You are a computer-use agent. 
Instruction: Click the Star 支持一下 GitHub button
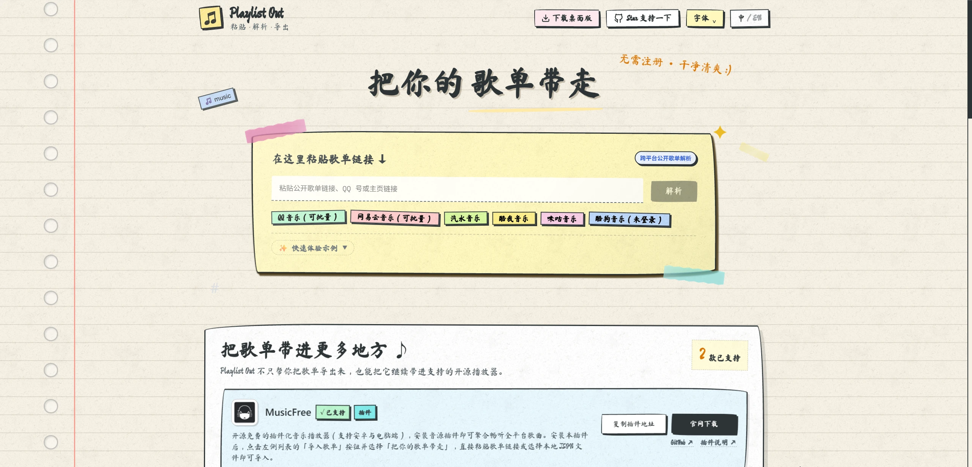(642, 18)
